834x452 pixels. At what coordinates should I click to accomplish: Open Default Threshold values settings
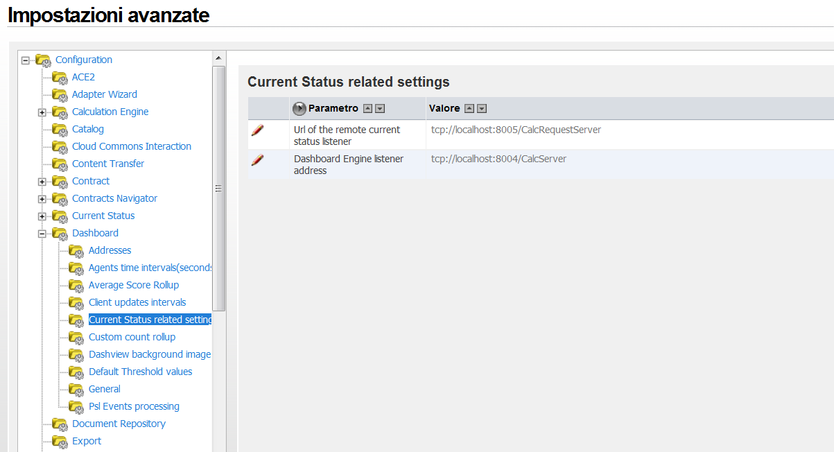point(140,372)
